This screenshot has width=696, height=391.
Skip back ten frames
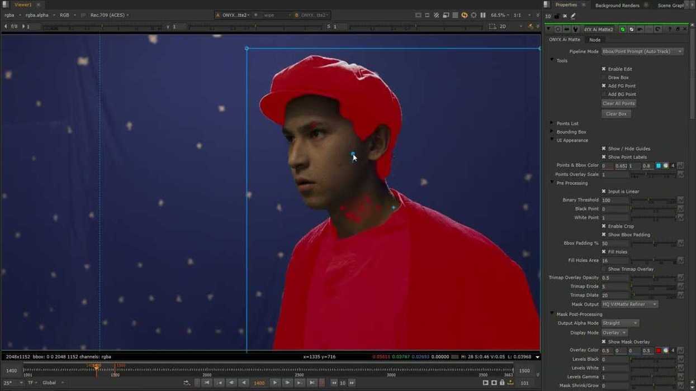(334, 383)
